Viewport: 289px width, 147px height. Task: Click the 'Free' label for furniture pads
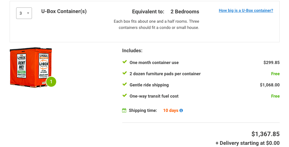[275, 74]
